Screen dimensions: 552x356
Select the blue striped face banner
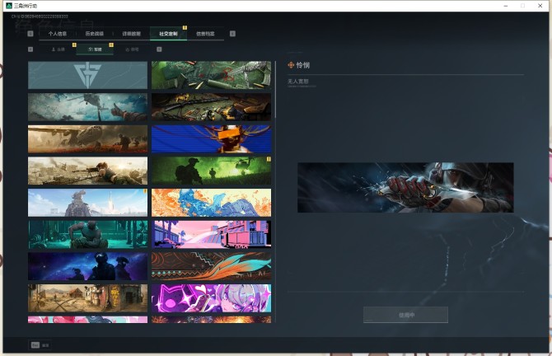[x=211, y=139]
